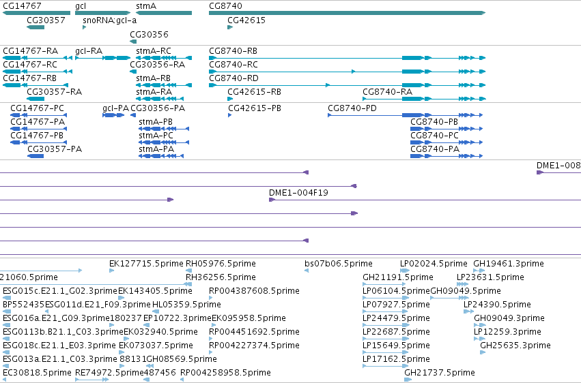The width and height of the screenshot is (581, 383).
Task: Select the snoRNA:gcl-a feature label
Action: click(x=110, y=20)
